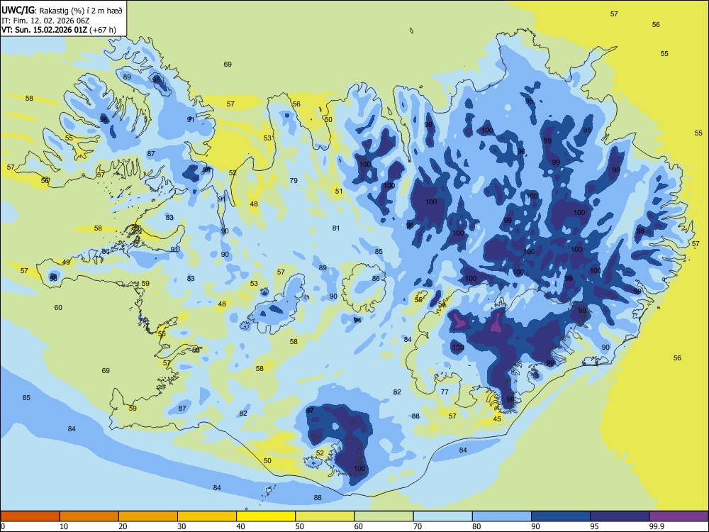
Task: Click the dark orange 0–10 legend swatch
Action: [x=30, y=516]
